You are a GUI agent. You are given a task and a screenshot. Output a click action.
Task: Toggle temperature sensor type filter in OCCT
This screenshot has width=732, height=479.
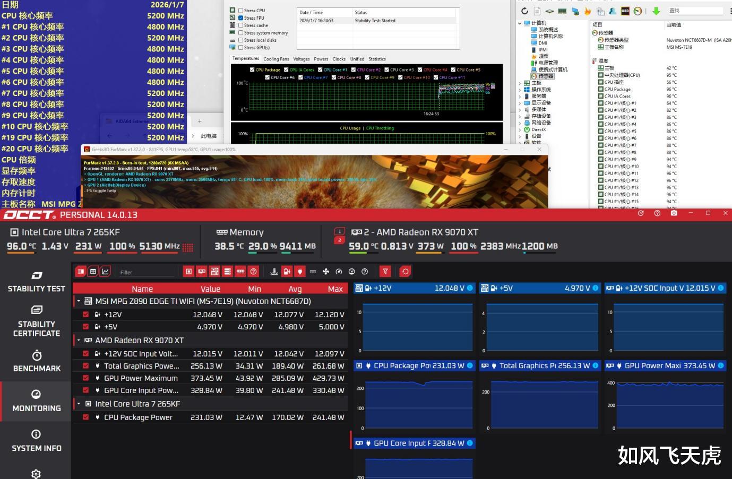[274, 272]
